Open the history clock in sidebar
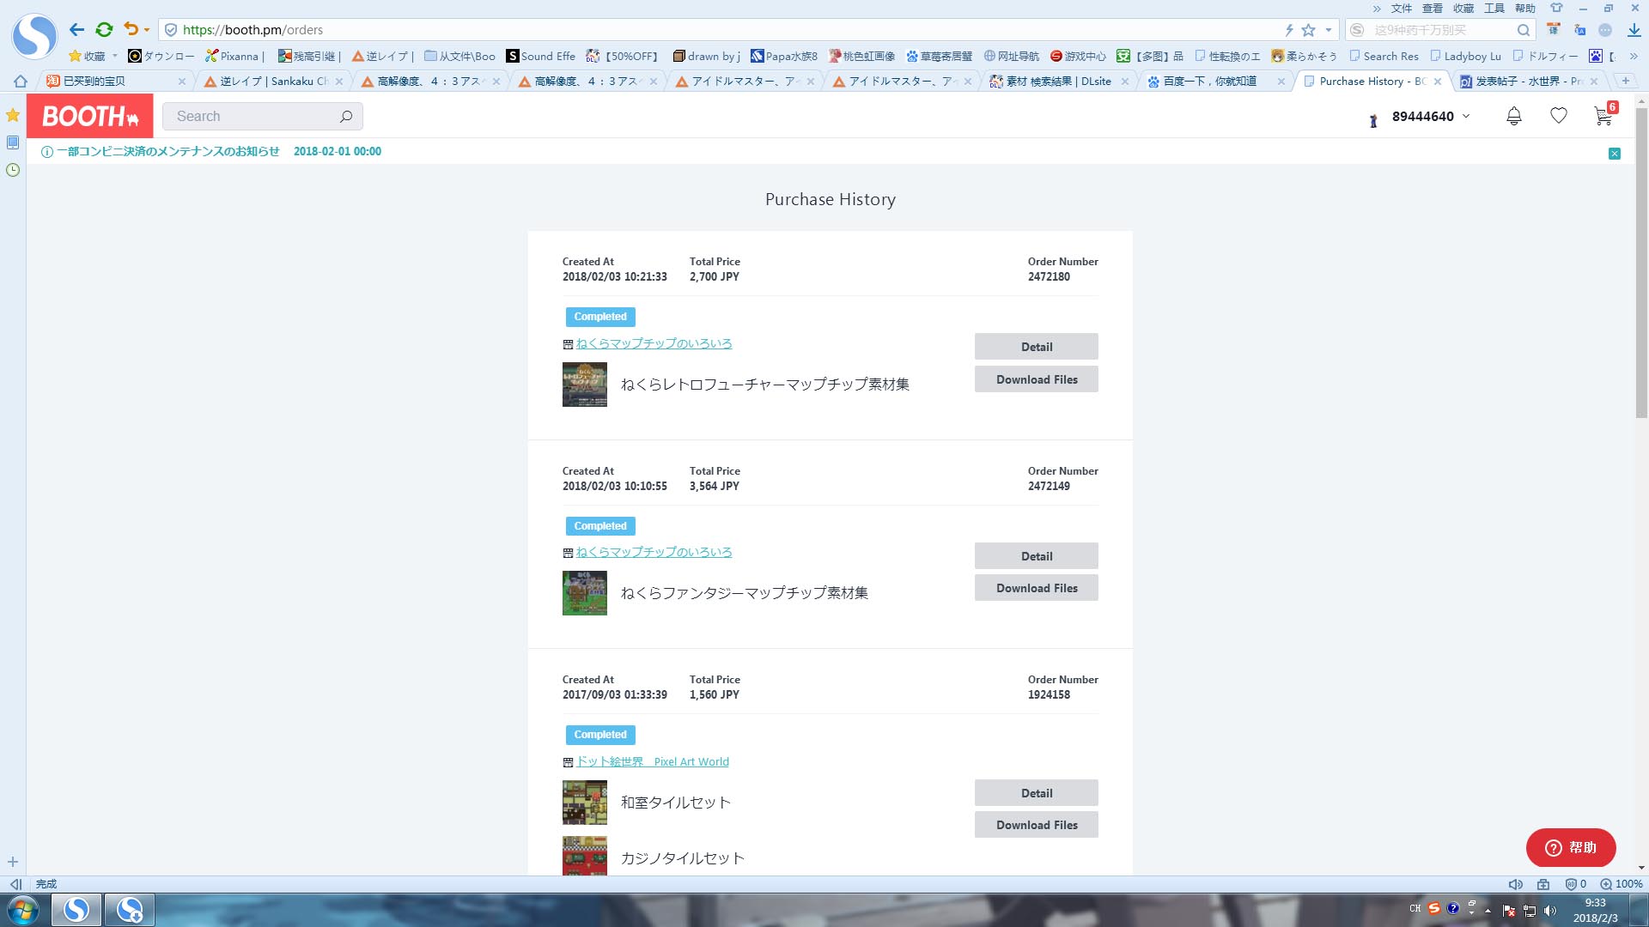Image resolution: width=1649 pixels, height=927 pixels. 13,170
